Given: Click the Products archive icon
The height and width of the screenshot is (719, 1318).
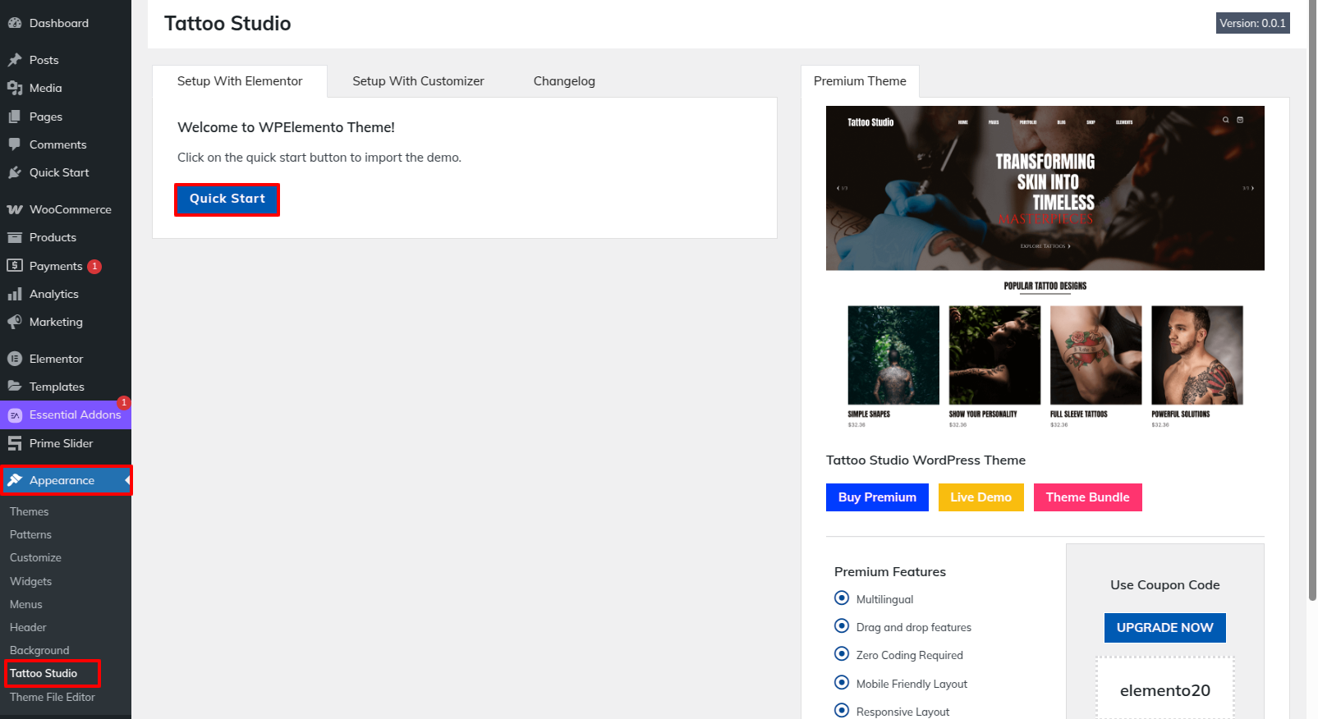Looking at the screenshot, I should (15, 237).
